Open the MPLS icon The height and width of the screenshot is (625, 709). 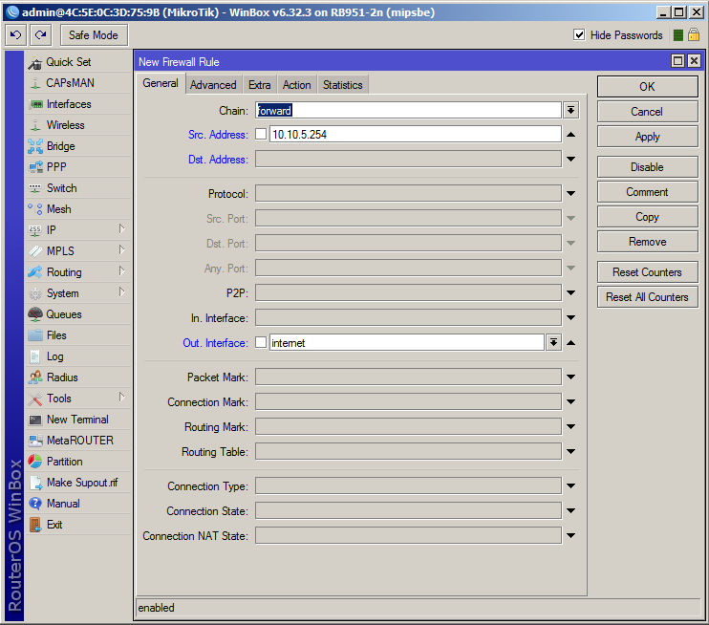click(x=34, y=251)
